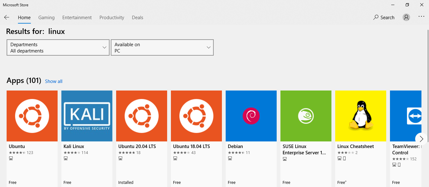Switch to the Home tab

[x=24, y=18]
